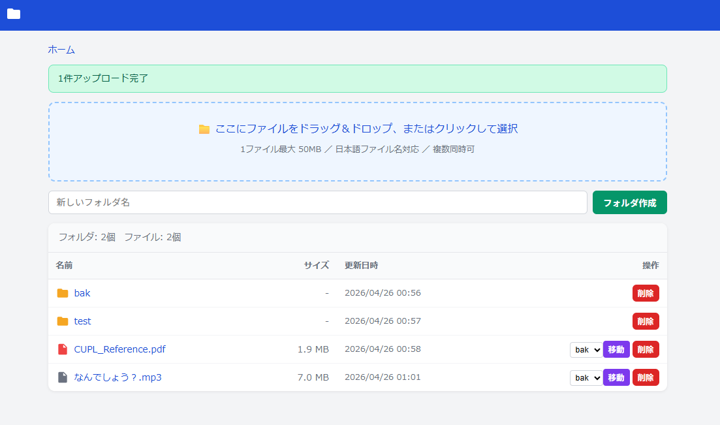Click the フォルダ作成 button
This screenshot has height=425, width=720.
pos(629,202)
